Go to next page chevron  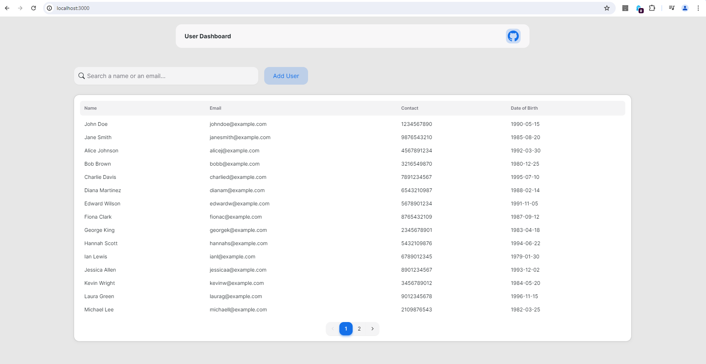(373, 329)
